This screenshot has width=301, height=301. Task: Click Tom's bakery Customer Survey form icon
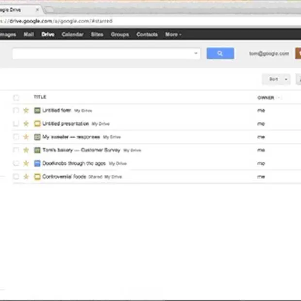[x=37, y=150]
